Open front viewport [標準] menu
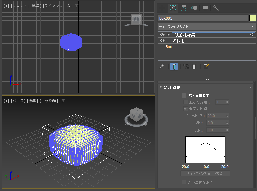This screenshot has width=257, height=191. coord(36,6)
